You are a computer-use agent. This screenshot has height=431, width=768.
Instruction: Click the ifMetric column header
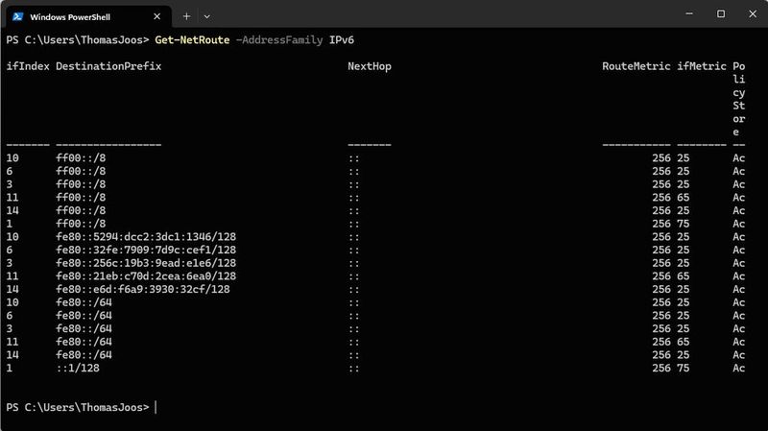tap(702, 66)
